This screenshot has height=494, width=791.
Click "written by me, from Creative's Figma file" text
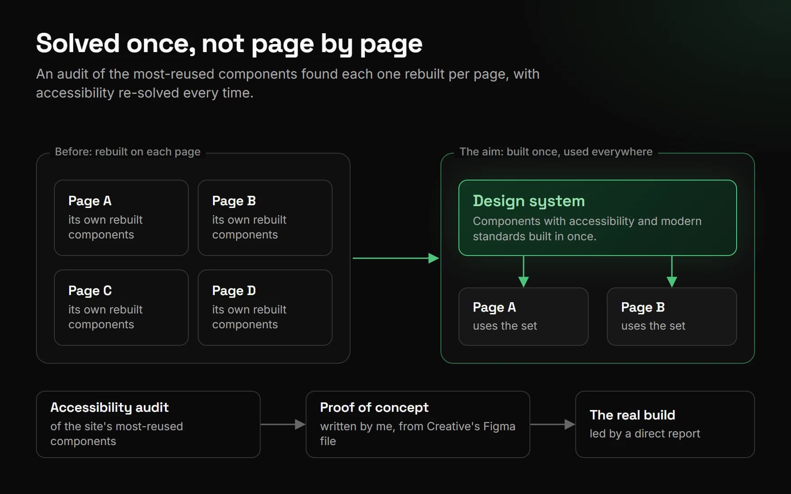click(418, 434)
